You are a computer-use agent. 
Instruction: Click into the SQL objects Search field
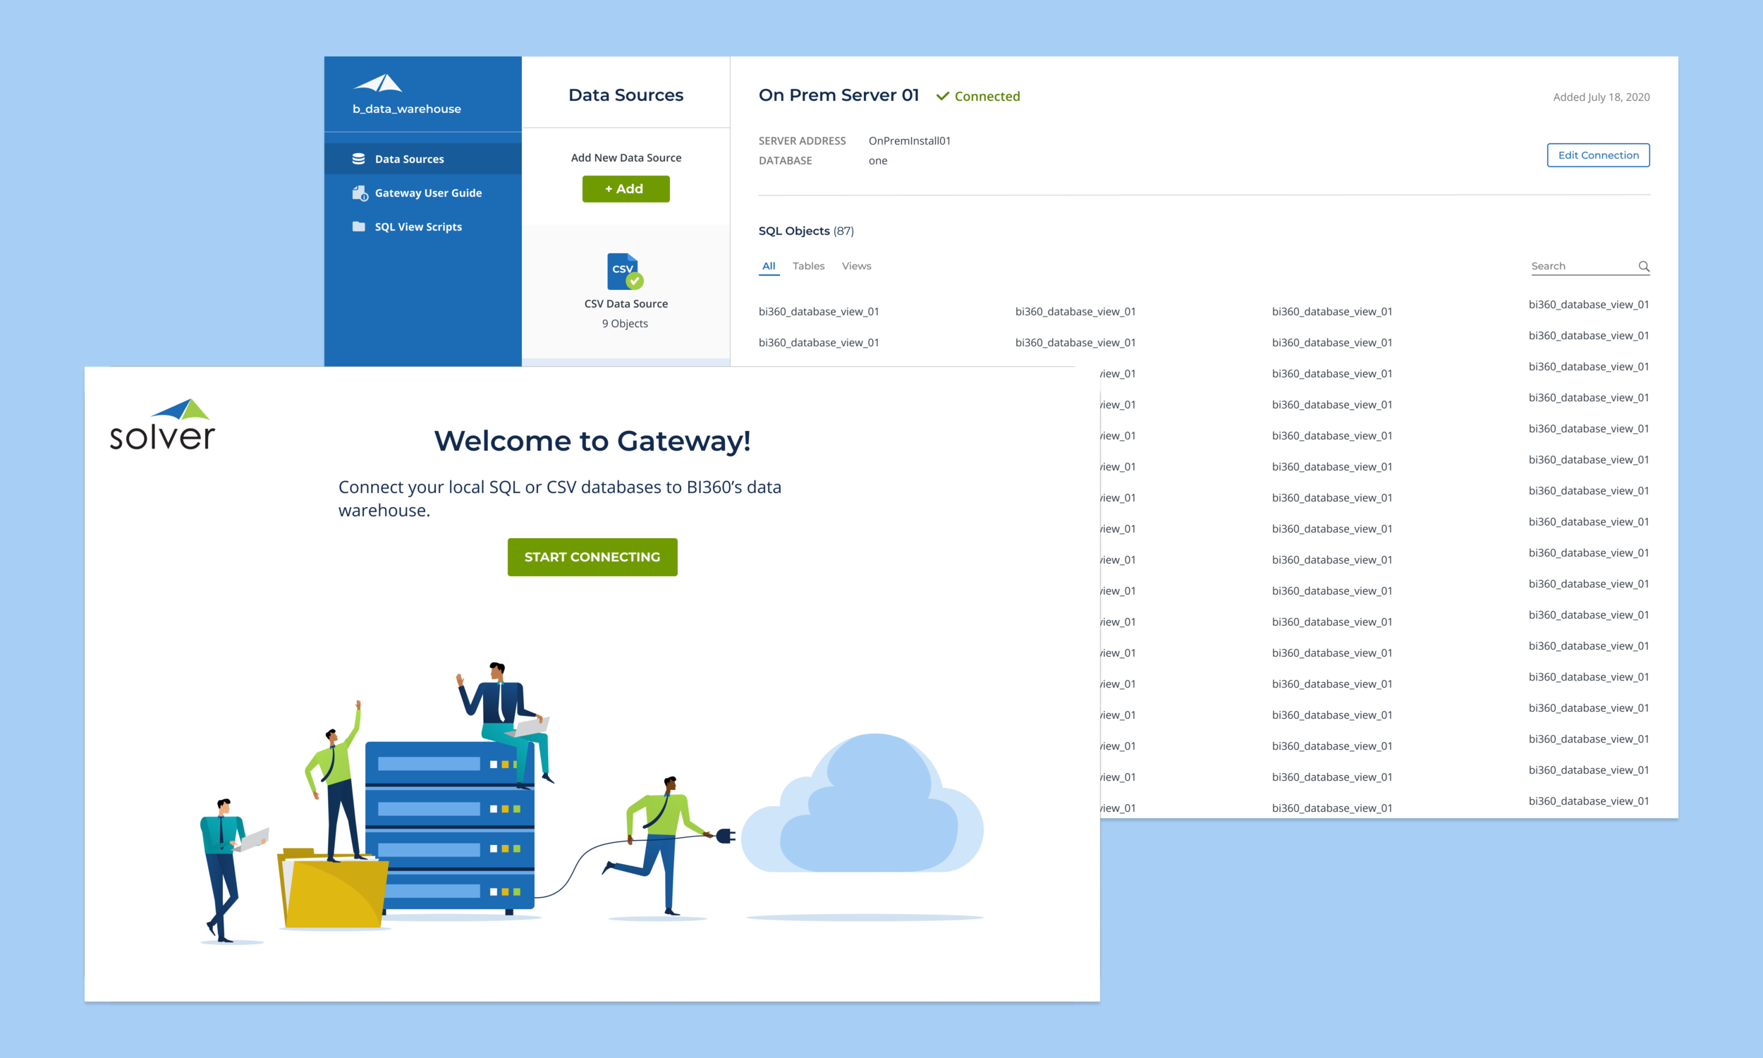tap(1590, 267)
